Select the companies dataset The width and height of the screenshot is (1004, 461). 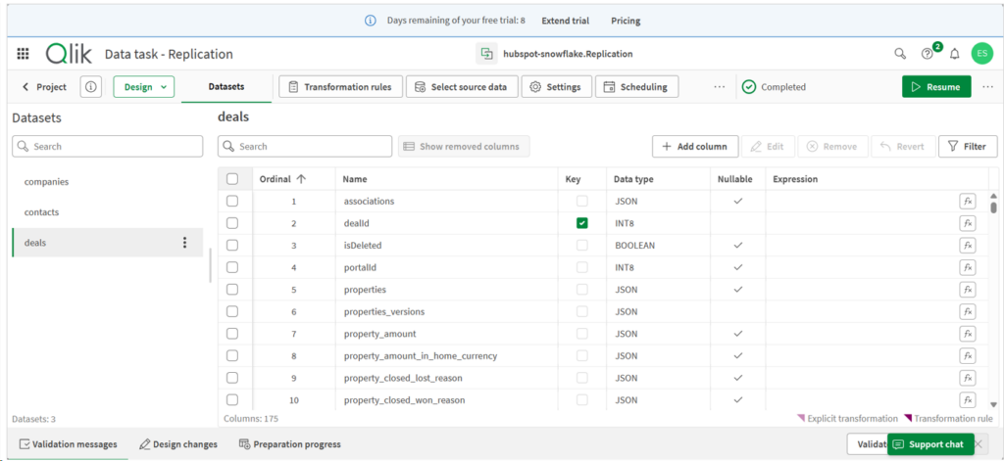click(x=108, y=182)
